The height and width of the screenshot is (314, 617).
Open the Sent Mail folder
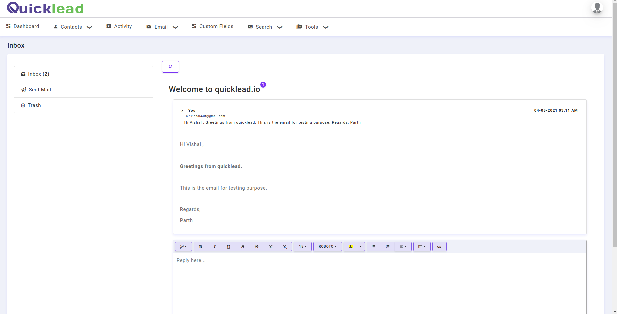[84, 90]
